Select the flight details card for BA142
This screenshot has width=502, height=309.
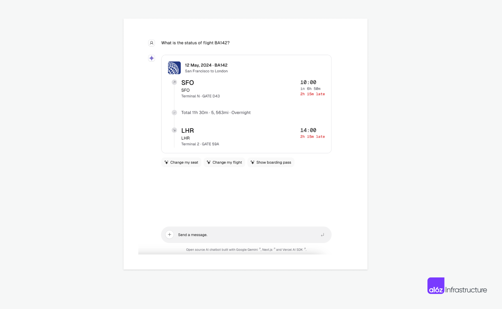tap(246, 103)
